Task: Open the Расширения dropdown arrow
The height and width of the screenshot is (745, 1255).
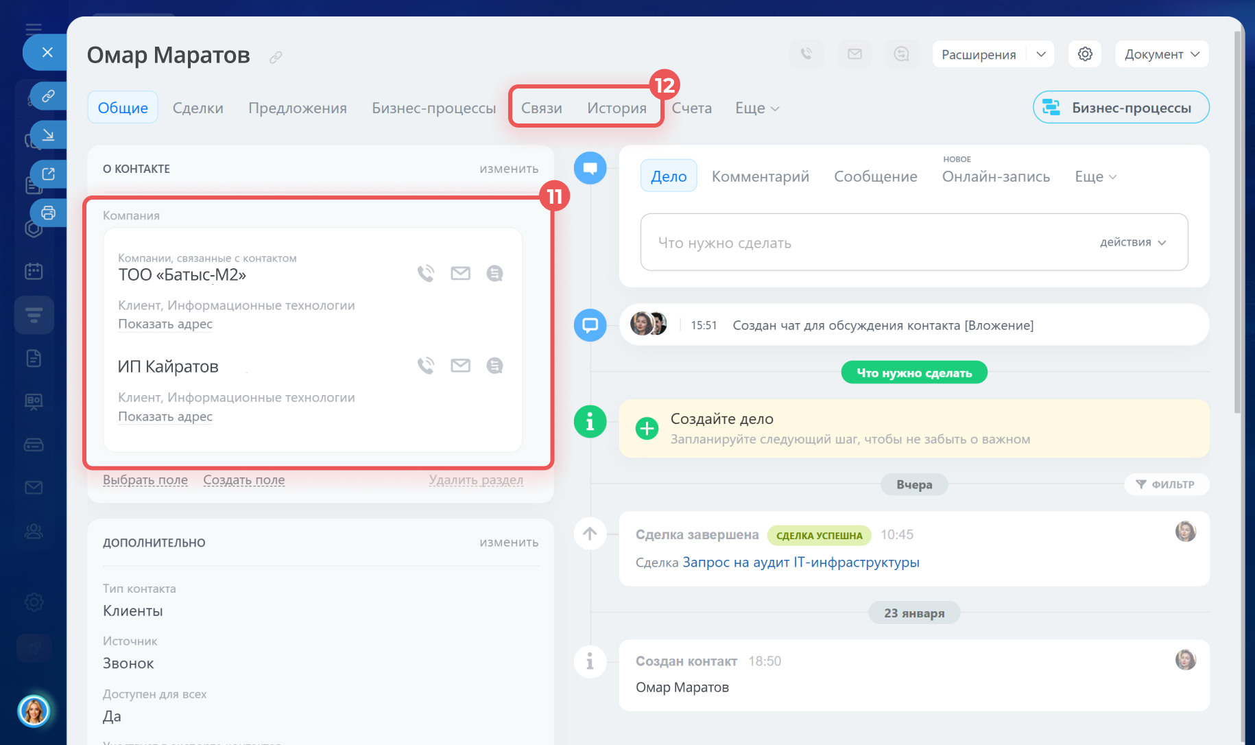Action: coord(1040,54)
